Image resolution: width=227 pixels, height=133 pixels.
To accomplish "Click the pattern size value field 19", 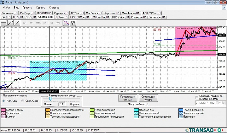I will 62,104.
